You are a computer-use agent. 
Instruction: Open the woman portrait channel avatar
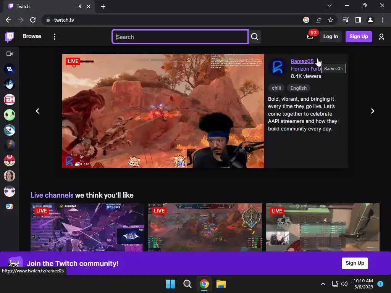[10, 176]
